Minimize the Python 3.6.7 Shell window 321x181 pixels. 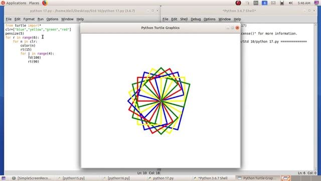coord(304,11)
